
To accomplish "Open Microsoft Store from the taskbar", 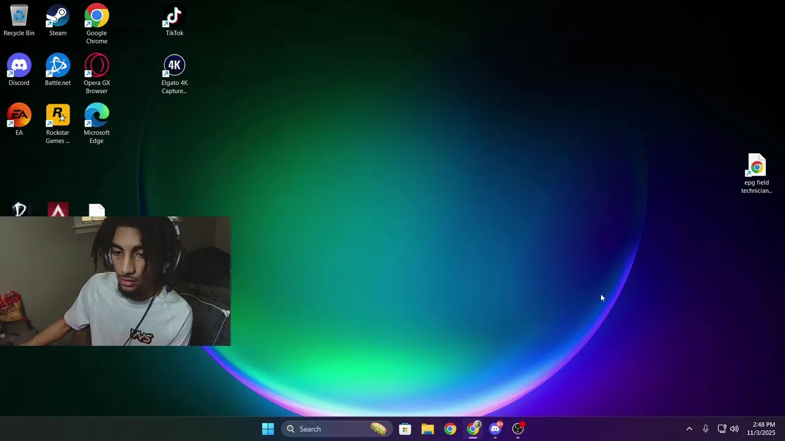I will (x=405, y=429).
